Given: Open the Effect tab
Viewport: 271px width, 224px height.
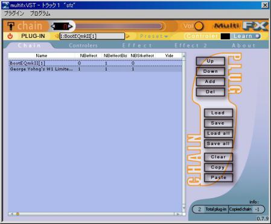Looking at the screenshot, I should point(137,46).
